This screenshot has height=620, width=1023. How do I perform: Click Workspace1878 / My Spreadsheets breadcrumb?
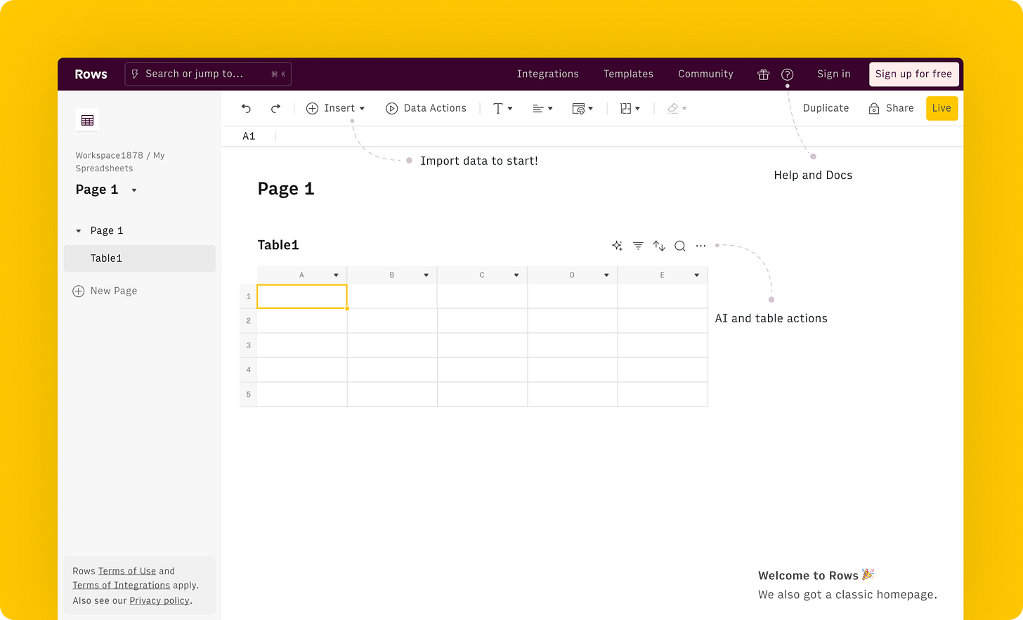click(x=120, y=161)
